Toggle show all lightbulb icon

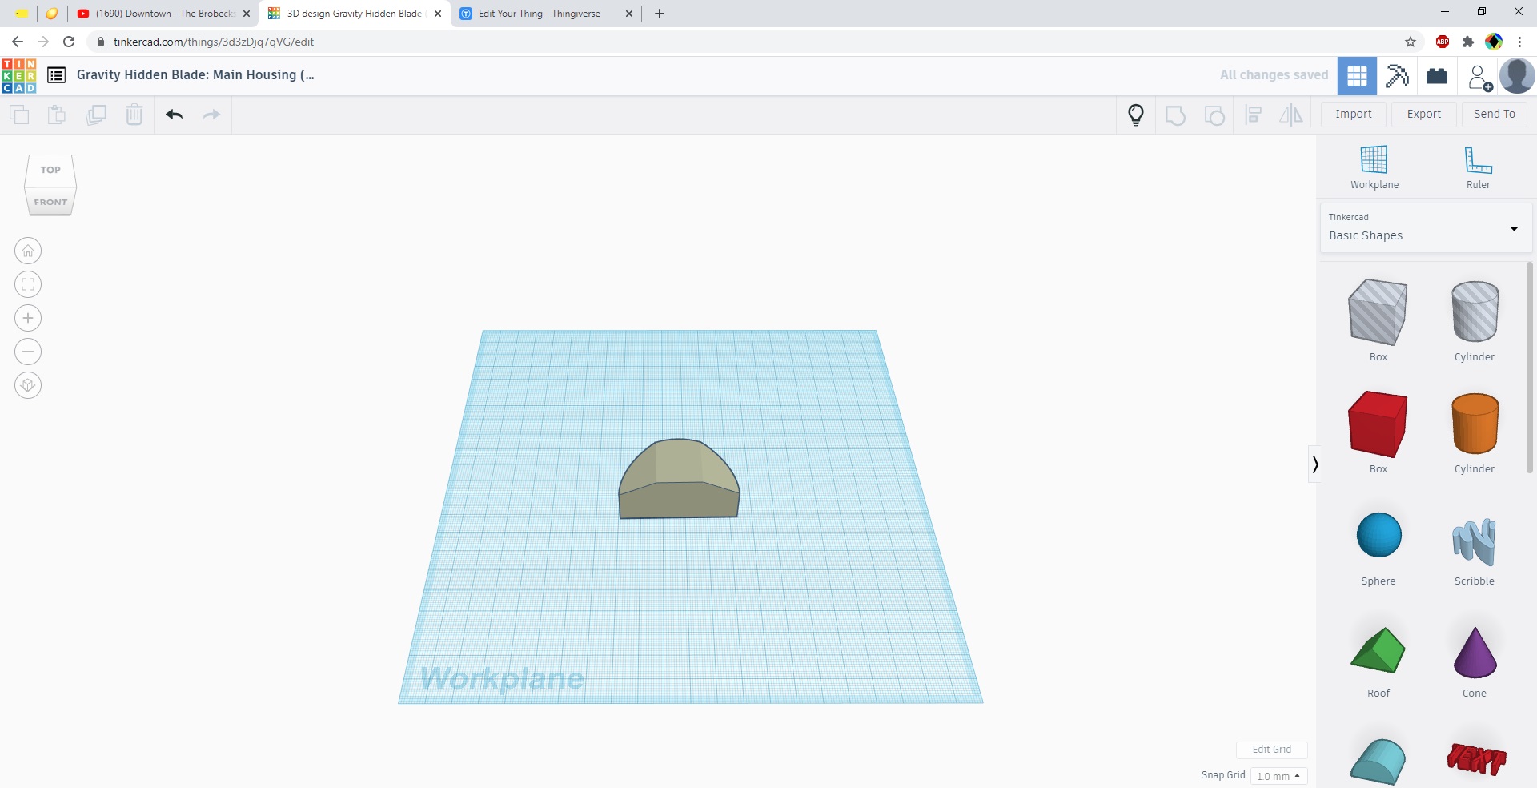1136,115
